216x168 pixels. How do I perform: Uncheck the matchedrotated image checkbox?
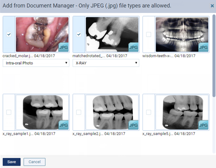pos(79,34)
